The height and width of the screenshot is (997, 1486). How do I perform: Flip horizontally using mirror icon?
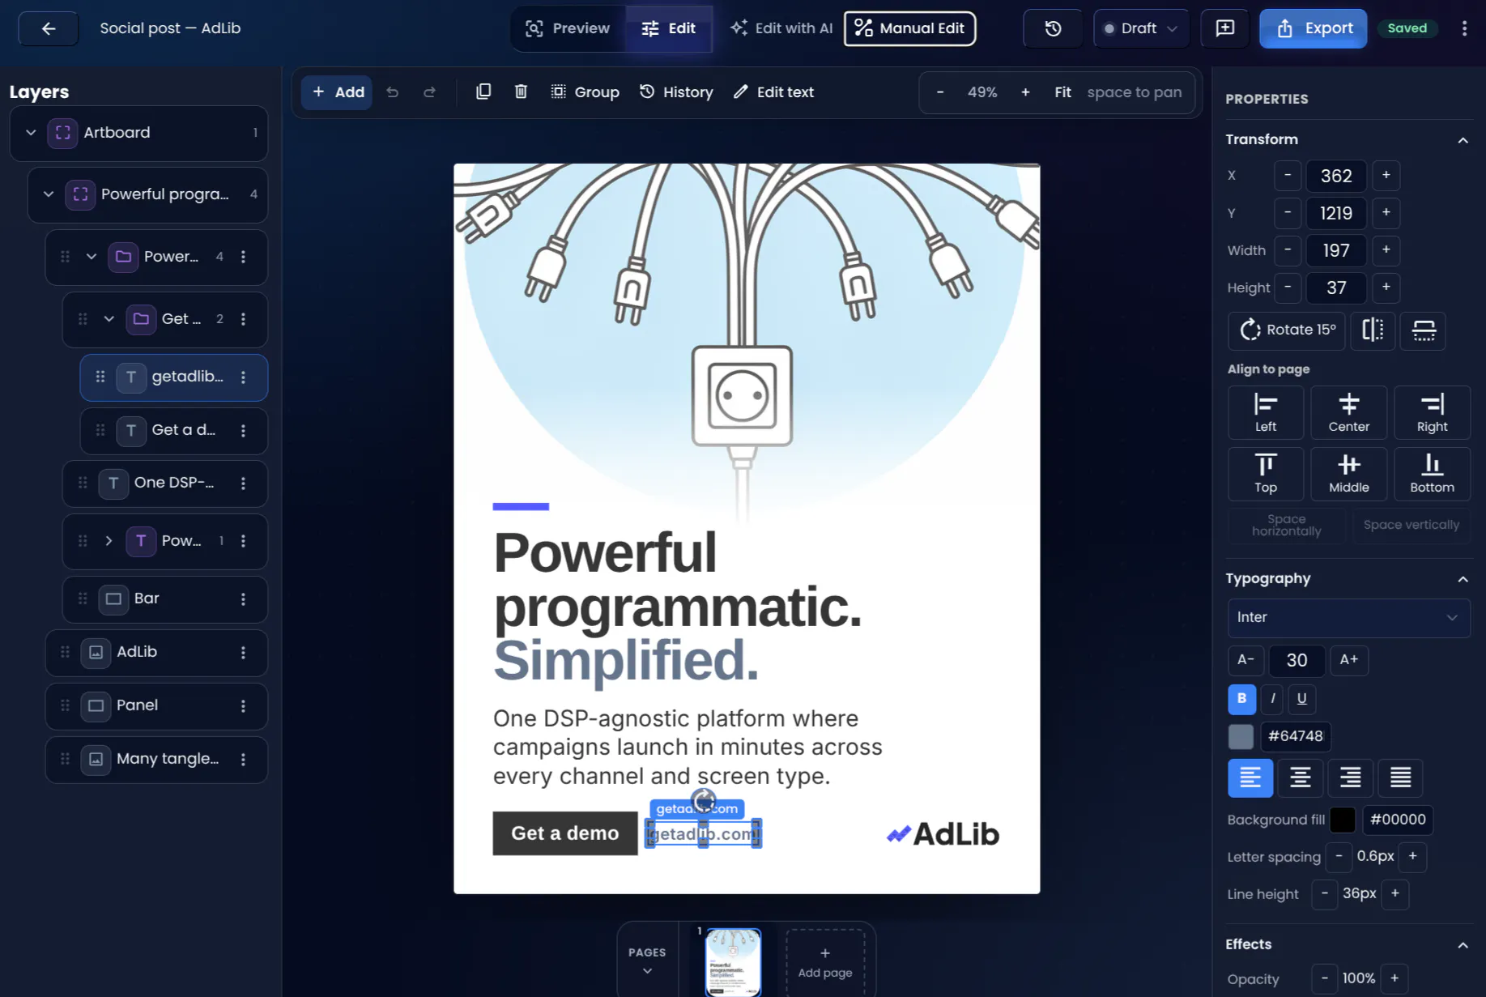pos(1373,330)
